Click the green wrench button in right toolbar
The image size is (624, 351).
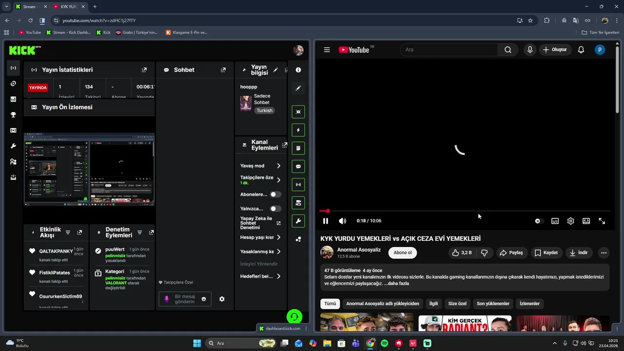[298, 221]
